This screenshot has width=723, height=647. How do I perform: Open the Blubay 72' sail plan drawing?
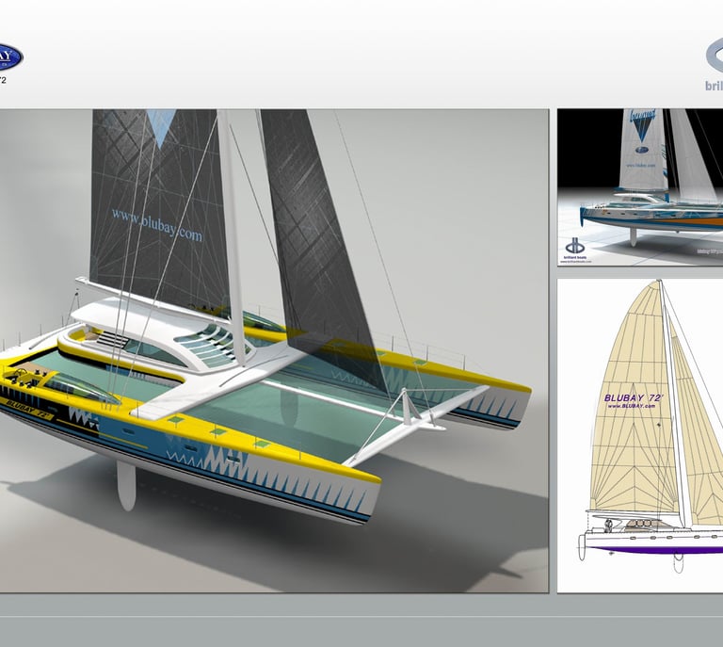[x=640, y=435]
